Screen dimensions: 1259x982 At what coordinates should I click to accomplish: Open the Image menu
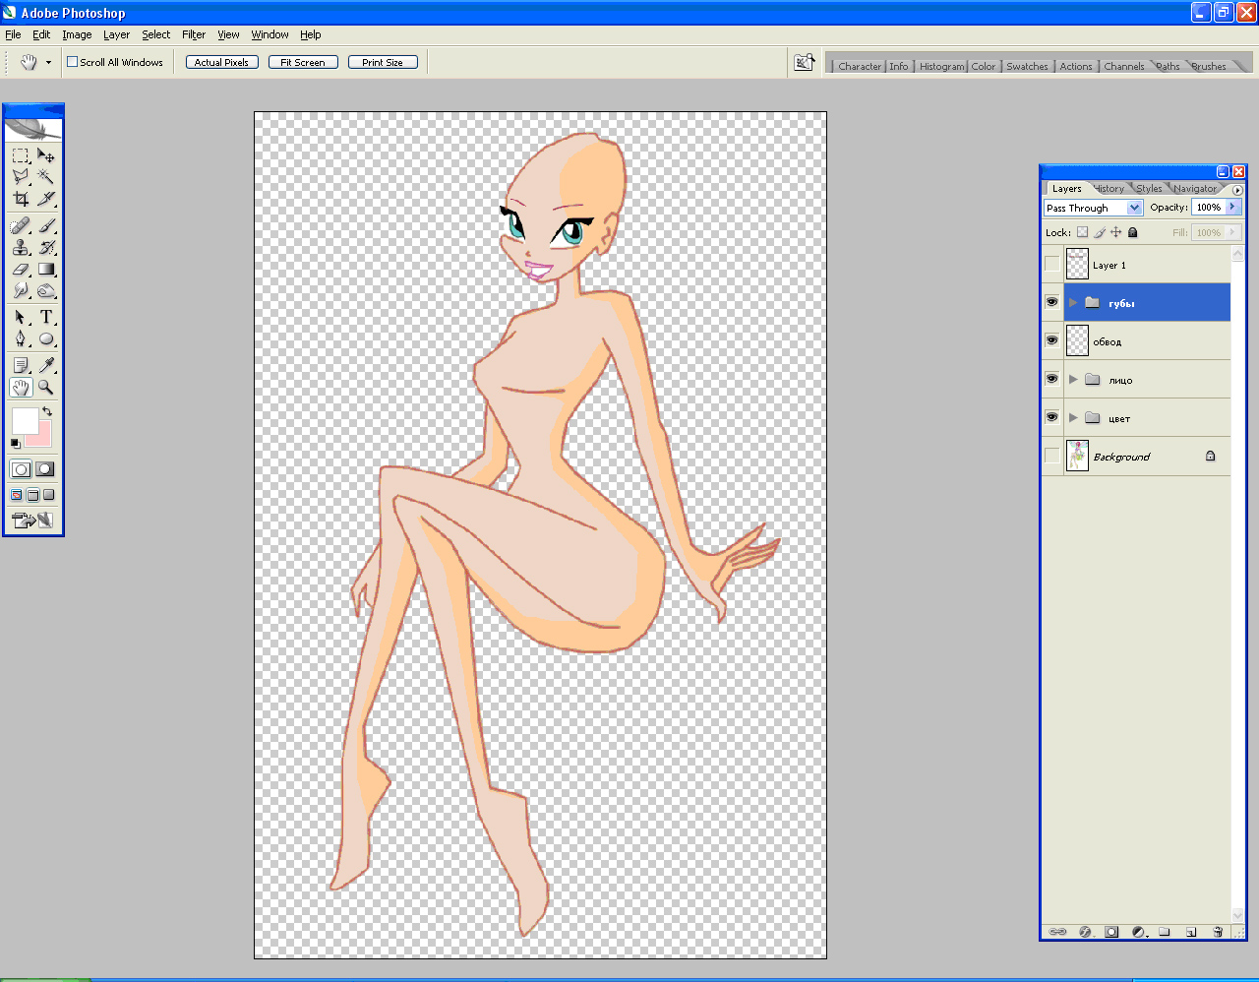77,34
